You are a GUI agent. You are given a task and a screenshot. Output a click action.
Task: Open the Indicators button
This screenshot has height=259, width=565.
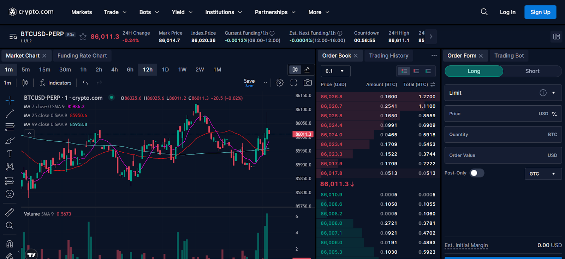[55, 83]
